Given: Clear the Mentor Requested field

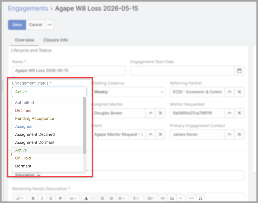Looking at the screenshot, I should click(x=239, y=113).
